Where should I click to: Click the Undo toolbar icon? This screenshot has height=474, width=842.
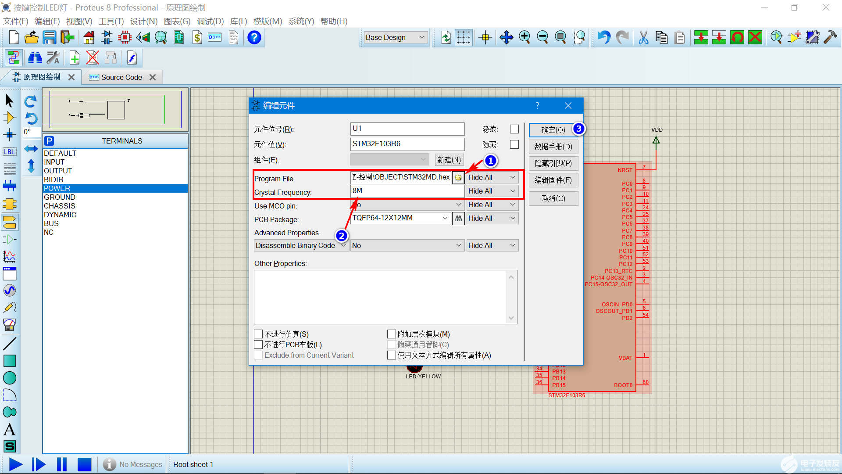(x=604, y=38)
